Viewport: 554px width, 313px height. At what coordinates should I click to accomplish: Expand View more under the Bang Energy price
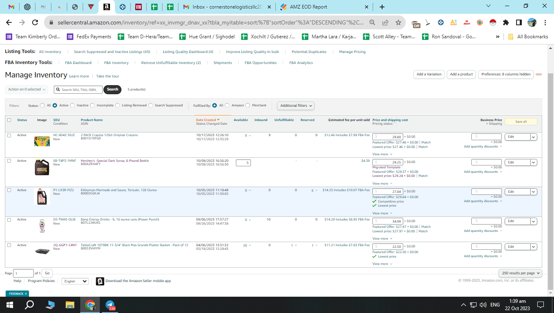tap(382, 239)
